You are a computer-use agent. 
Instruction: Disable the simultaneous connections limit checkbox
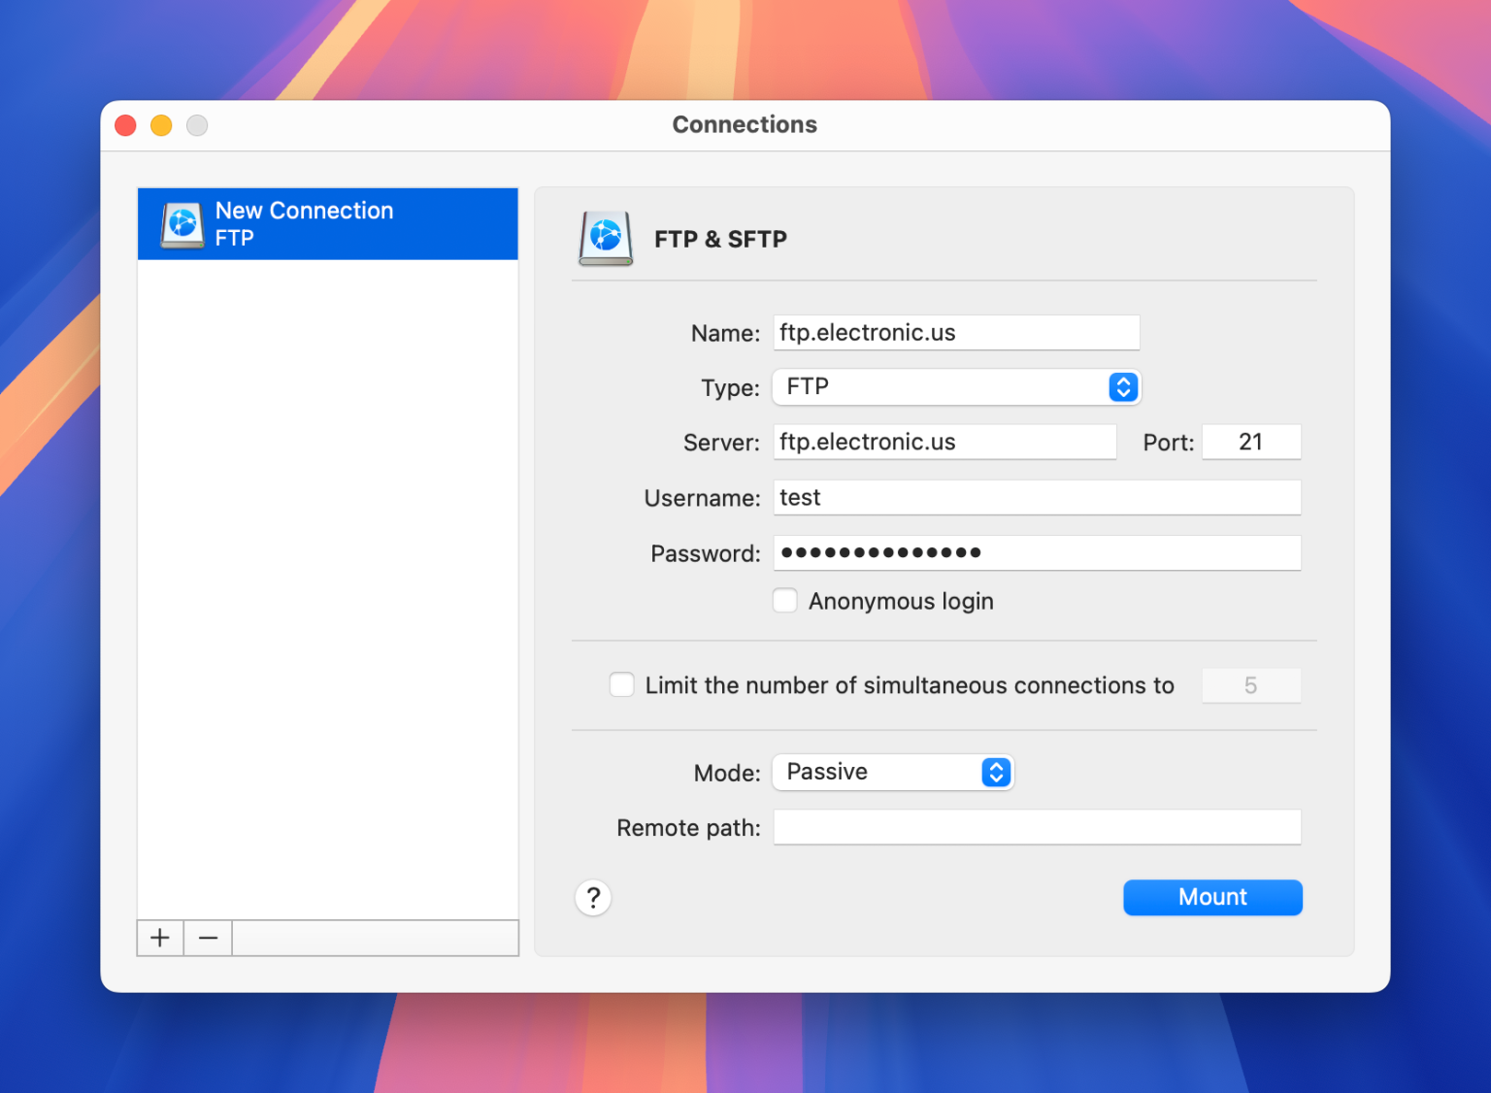pos(621,684)
